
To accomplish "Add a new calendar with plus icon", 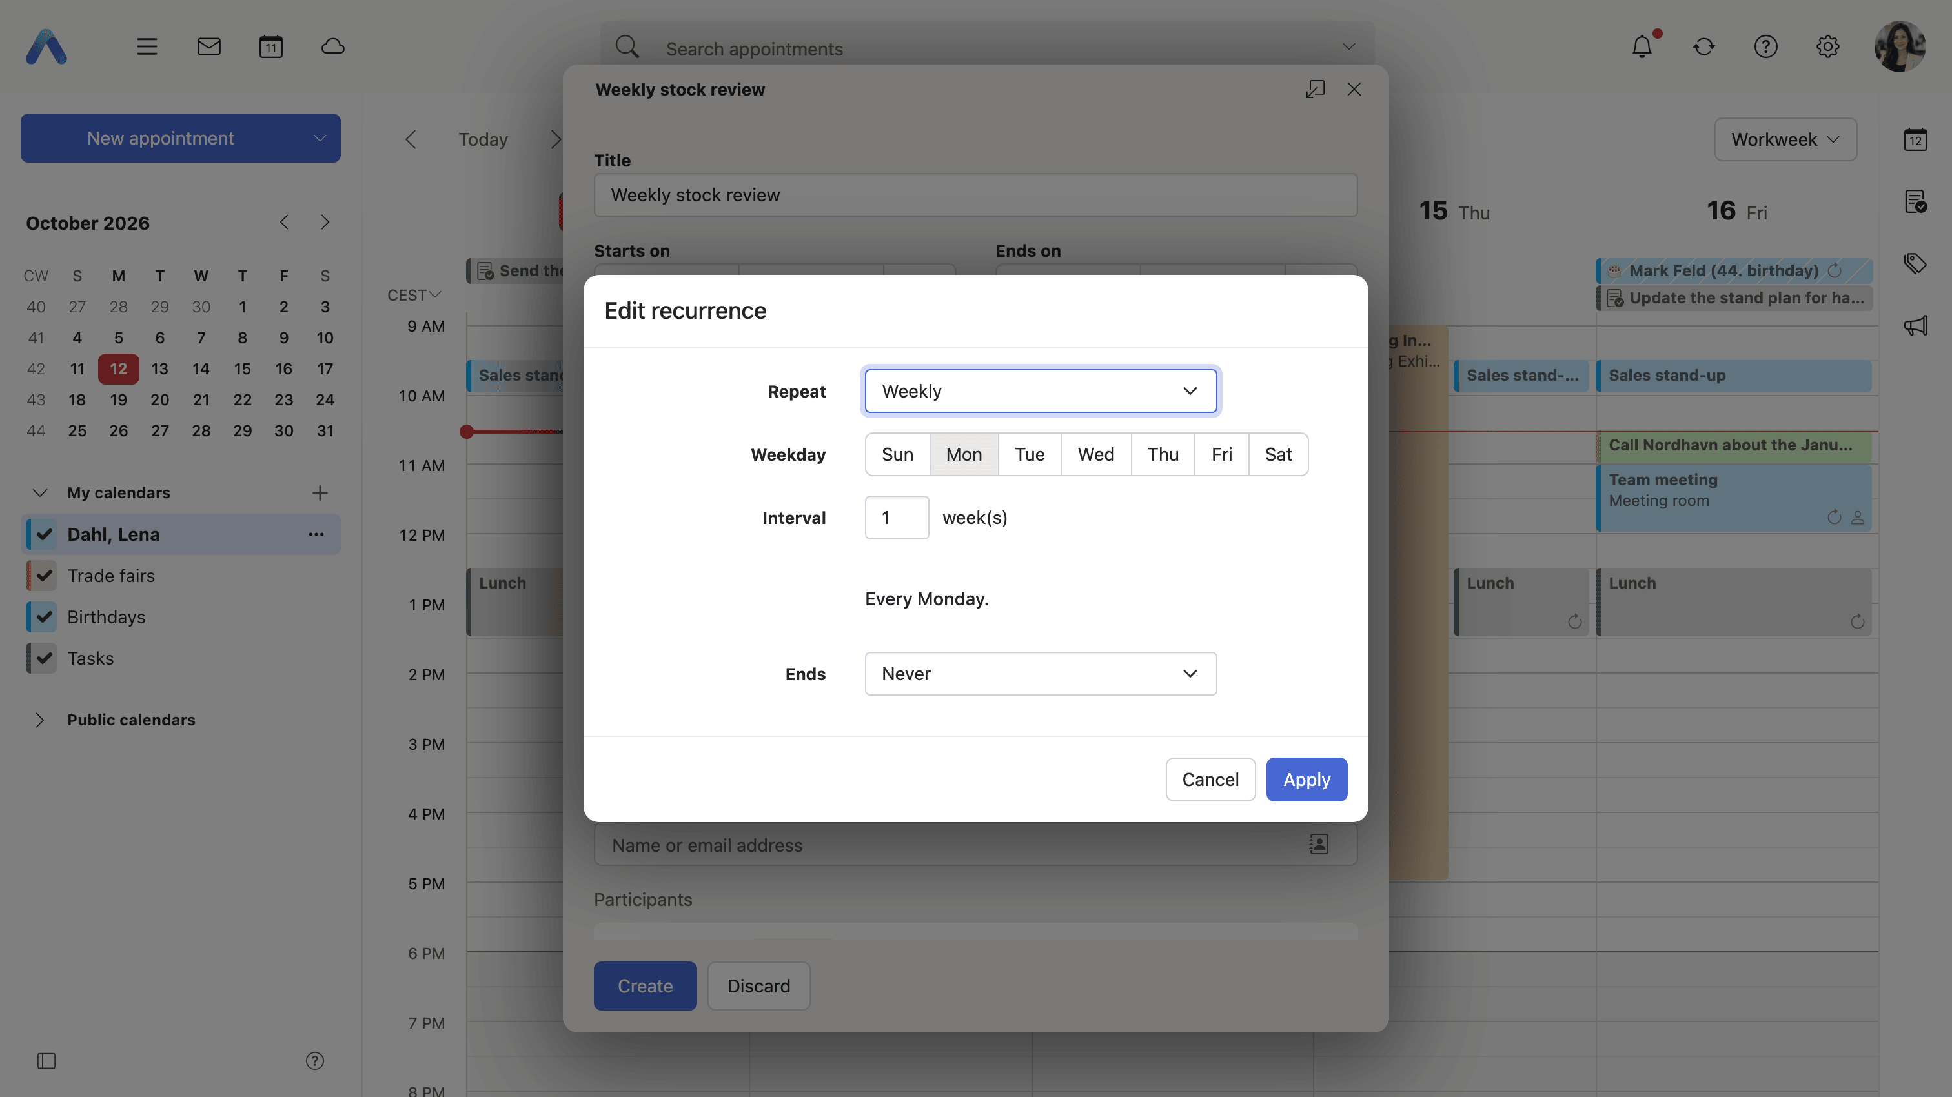I will [320, 493].
